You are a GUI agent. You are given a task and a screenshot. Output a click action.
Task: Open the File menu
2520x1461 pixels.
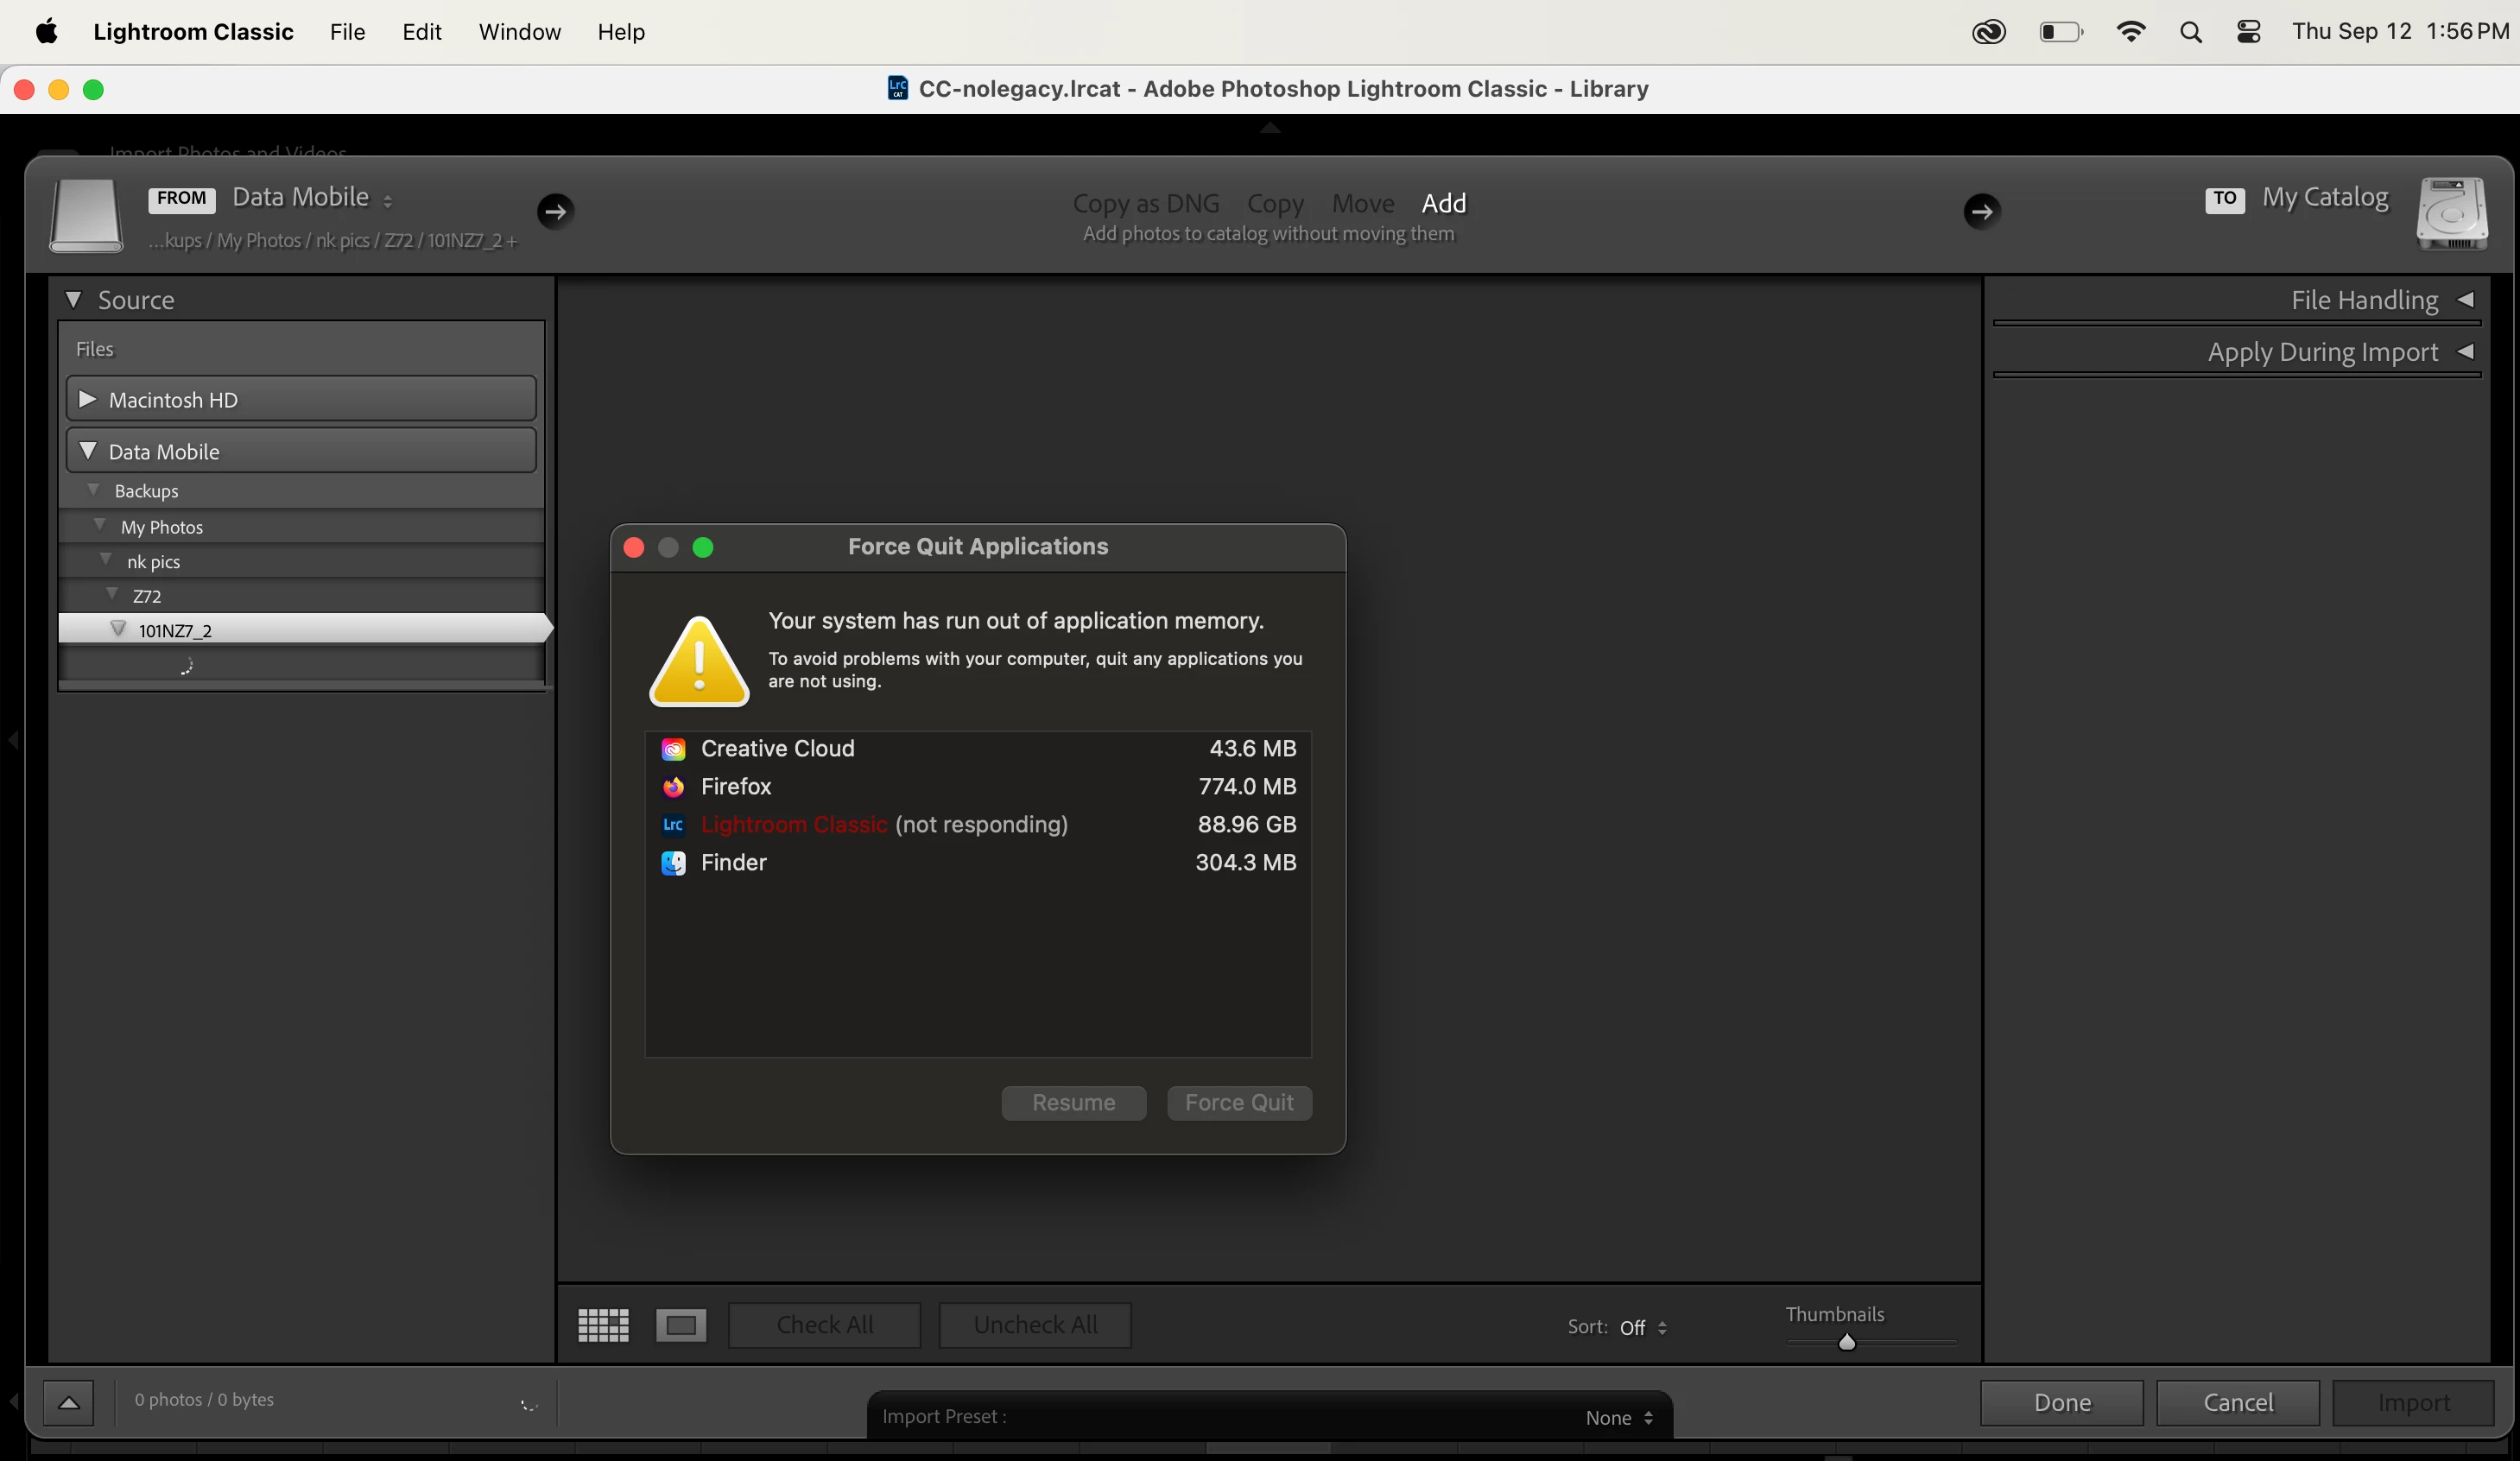click(347, 32)
